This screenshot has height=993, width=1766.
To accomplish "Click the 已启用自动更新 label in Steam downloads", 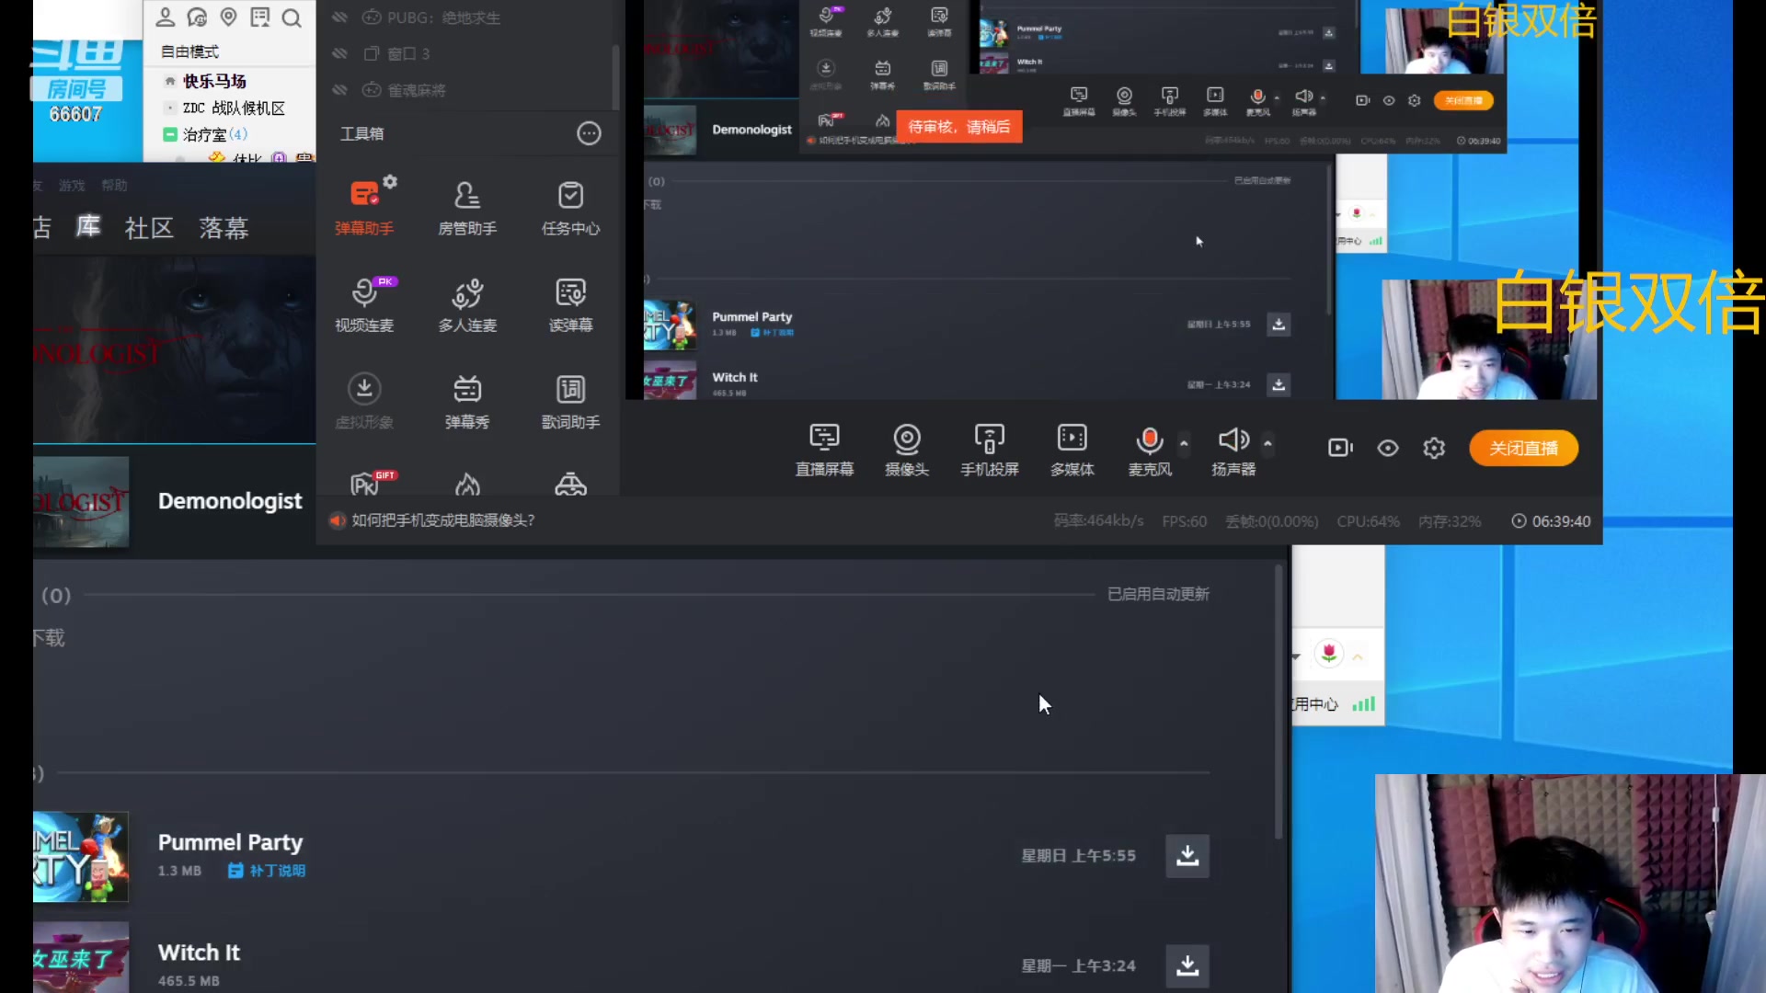I will (1158, 594).
